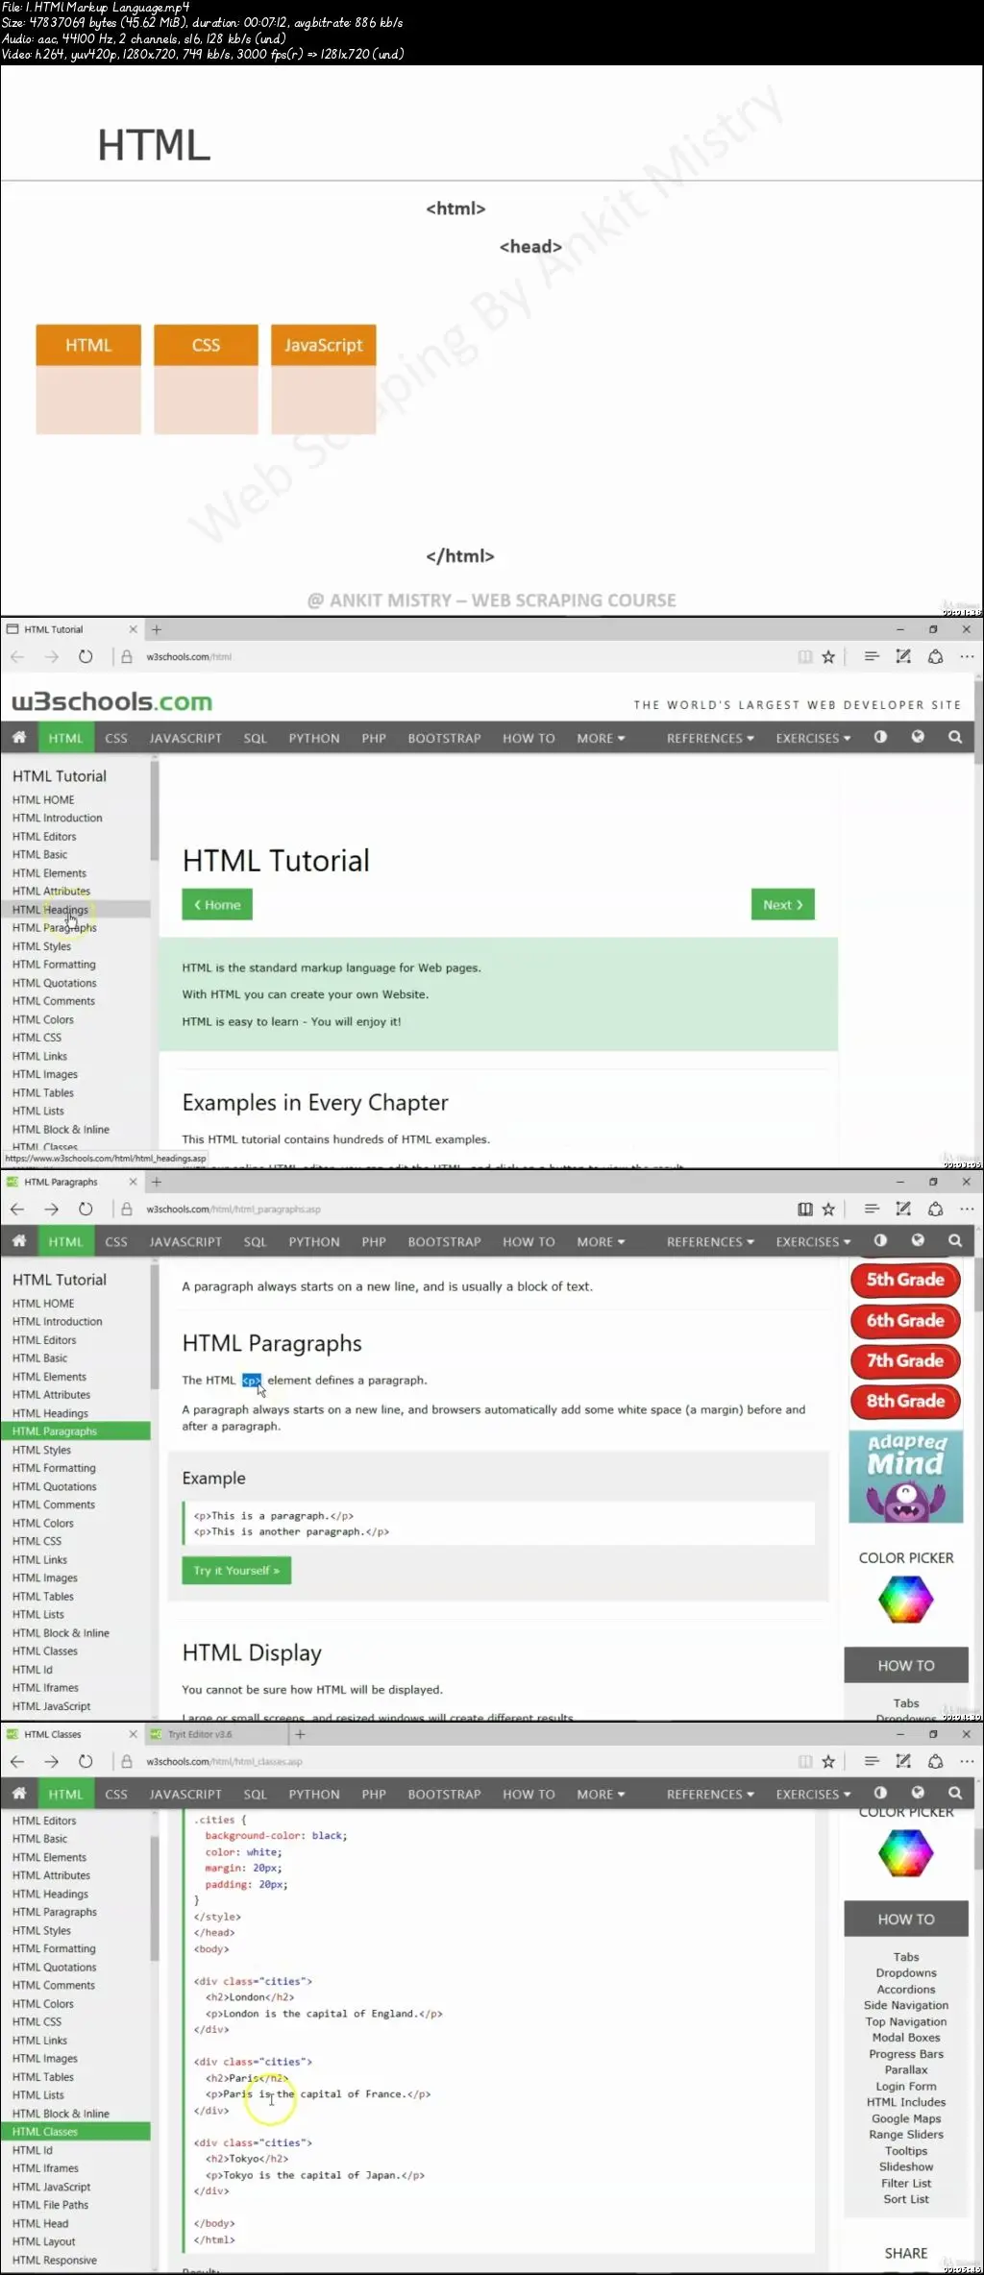The image size is (984, 2275).
Task: Click the refresh icon in the HTML Tutorial window
Action: [x=86, y=656]
